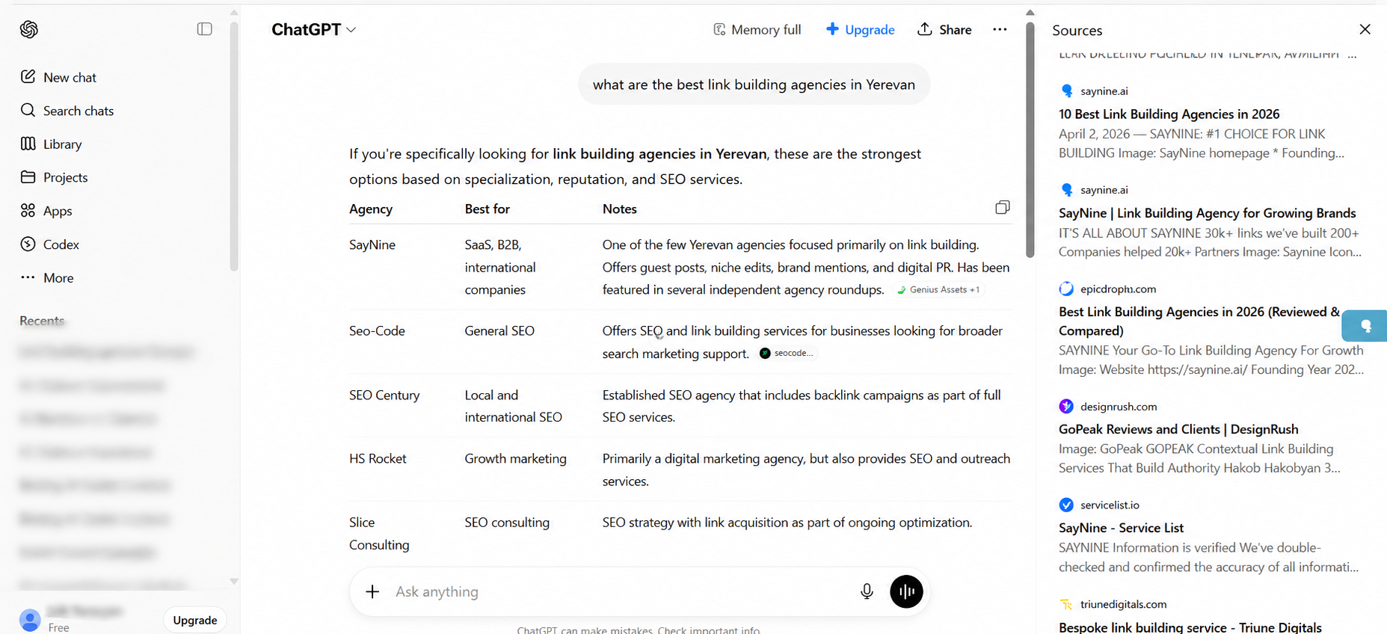Screen dimensions: 1387x634
Task: Click the Upgrade link in the header
Action: tap(860, 30)
